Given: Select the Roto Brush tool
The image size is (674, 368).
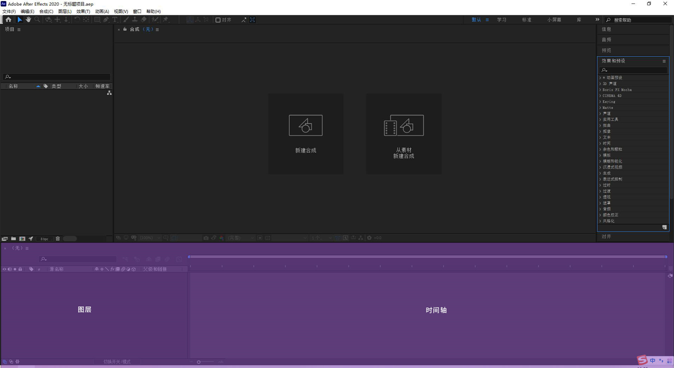Looking at the screenshot, I should pyautogui.click(x=155, y=20).
